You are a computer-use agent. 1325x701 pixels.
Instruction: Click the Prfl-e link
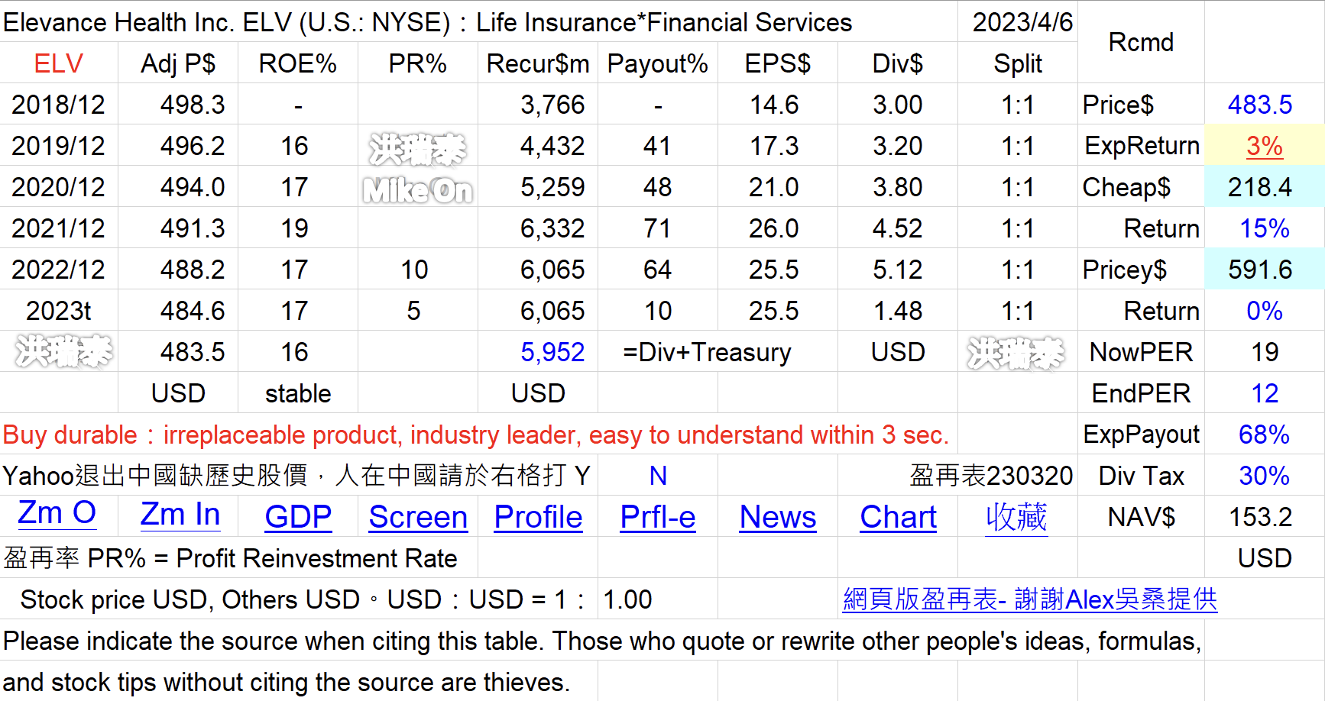[x=658, y=517]
